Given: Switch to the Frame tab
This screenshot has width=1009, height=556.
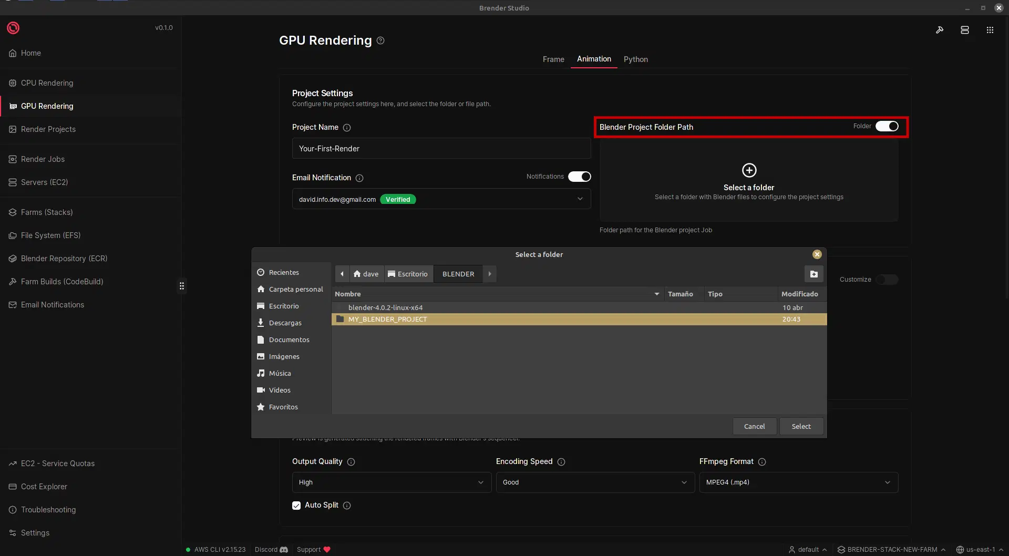Looking at the screenshot, I should pyautogui.click(x=553, y=59).
